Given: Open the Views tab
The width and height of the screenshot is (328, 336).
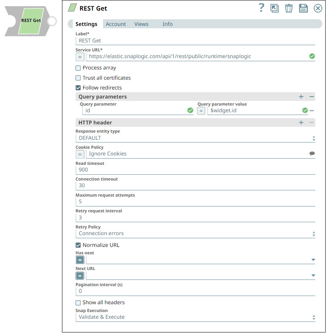Looking at the screenshot, I should tap(141, 24).
